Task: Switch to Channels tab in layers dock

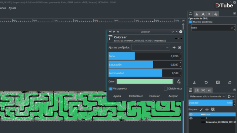Action: pyautogui.click(x=197, y=90)
